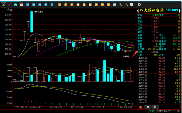Select the colored bar chart icon
The image size is (182, 113).
coord(3,5)
